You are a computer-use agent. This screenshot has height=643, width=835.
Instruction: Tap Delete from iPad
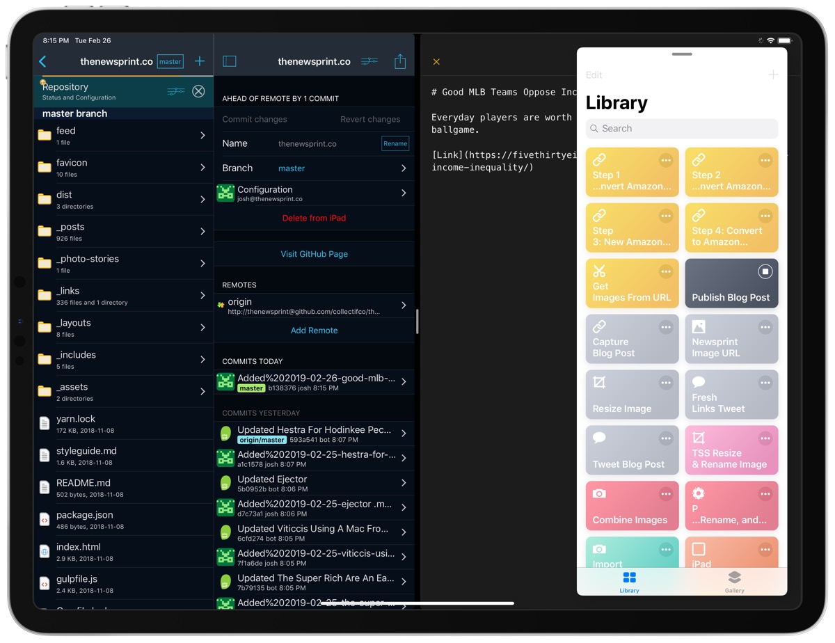click(314, 218)
